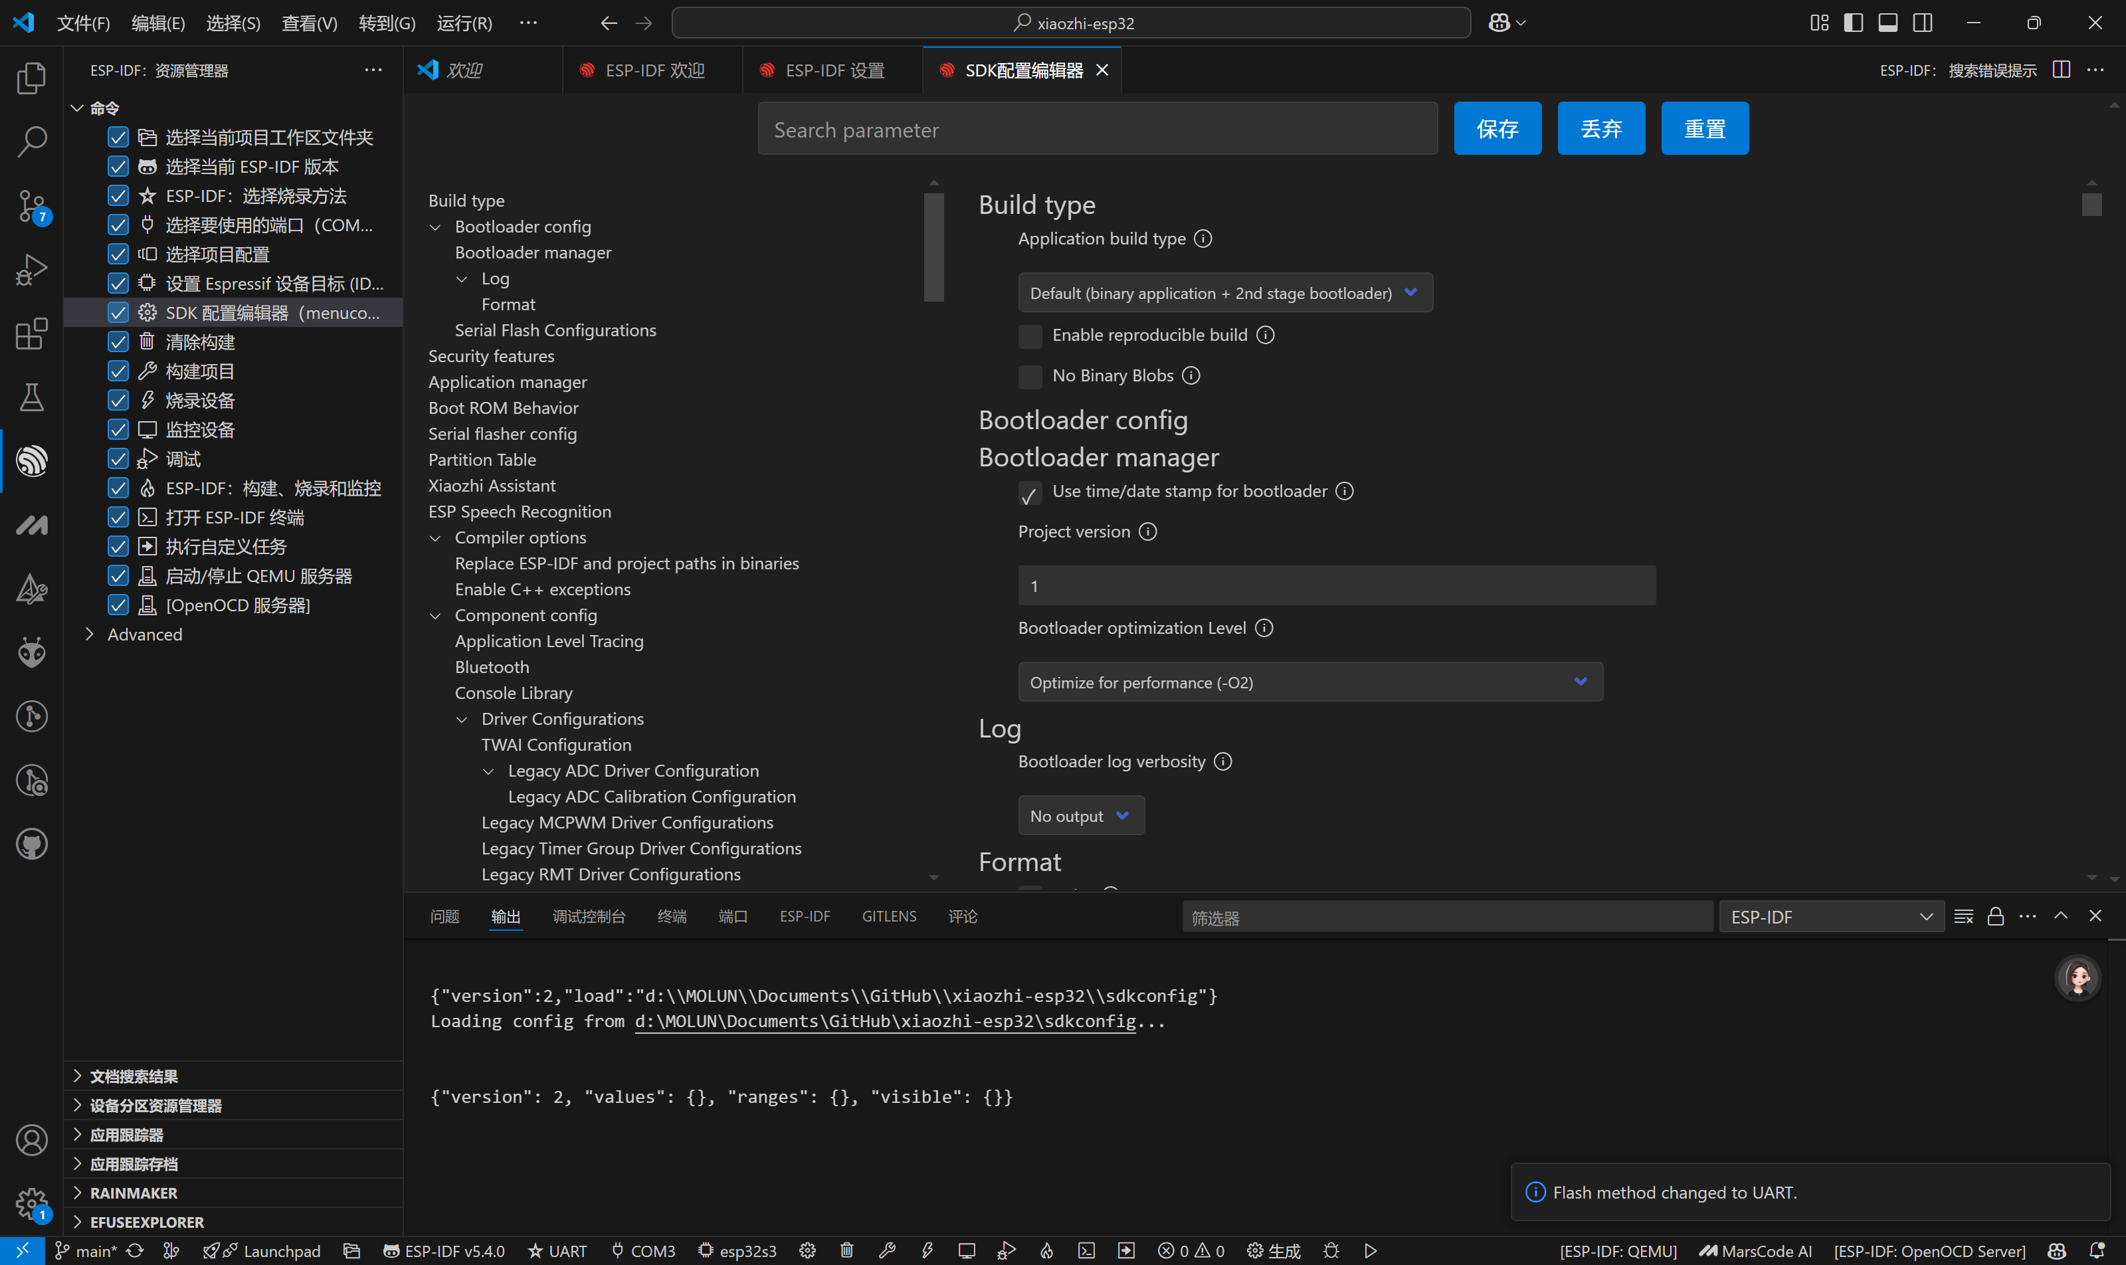Open the ESP-IDF Explorer activity bar icon
Screen dimensions: 2126x1265
tap(31, 461)
